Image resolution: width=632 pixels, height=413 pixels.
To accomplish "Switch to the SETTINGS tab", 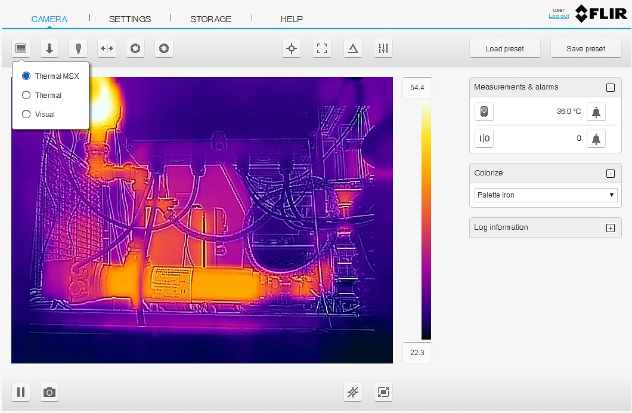I will (130, 19).
